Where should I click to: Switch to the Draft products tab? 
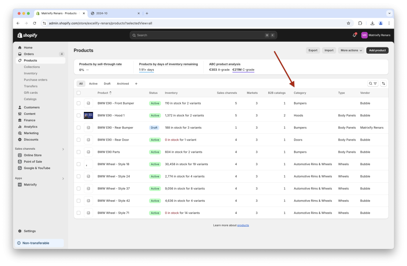(x=107, y=83)
